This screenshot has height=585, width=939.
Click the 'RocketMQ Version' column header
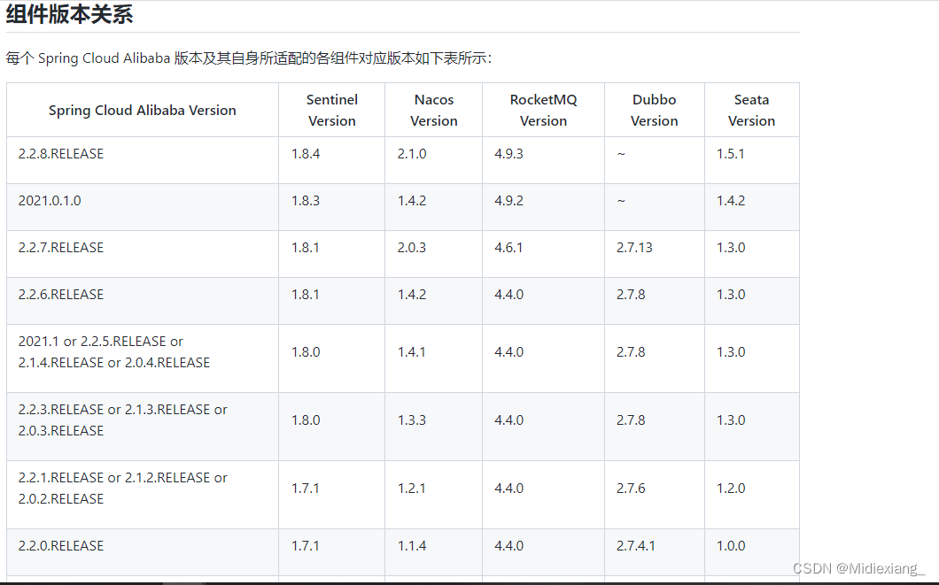[x=543, y=110]
